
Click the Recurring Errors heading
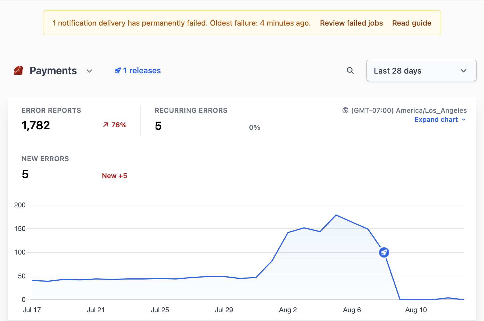point(191,111)
